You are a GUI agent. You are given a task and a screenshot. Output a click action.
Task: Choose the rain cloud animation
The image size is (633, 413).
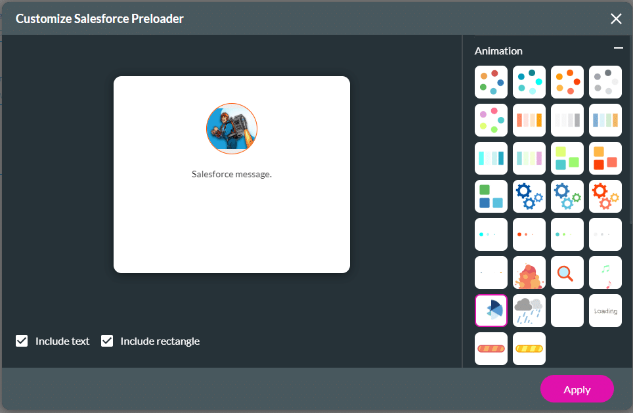[529, 311]
